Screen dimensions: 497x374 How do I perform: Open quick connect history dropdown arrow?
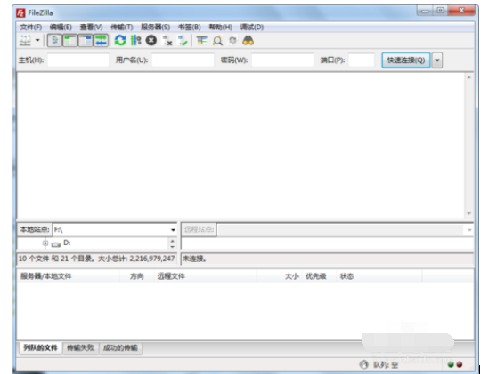tap(437, 60)
